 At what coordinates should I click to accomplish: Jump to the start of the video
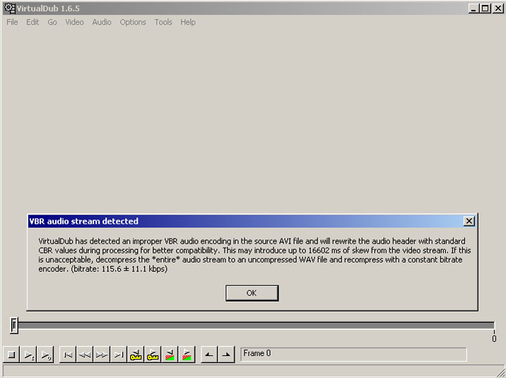click(68, 355)
